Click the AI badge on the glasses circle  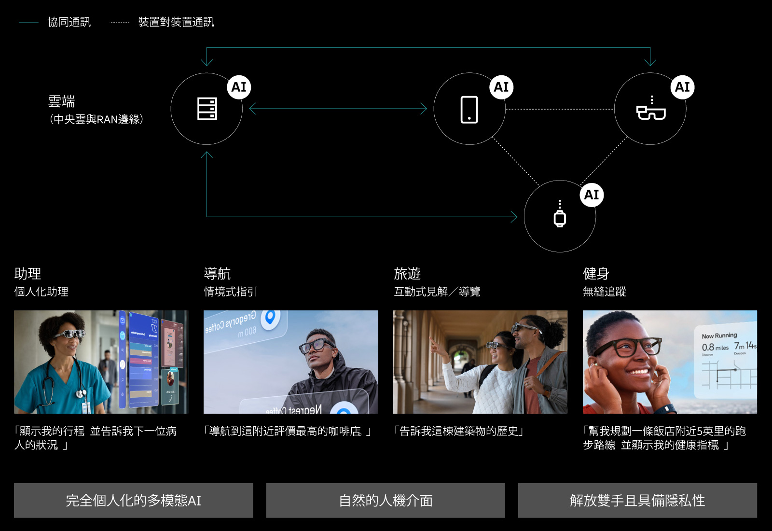[x=682, y=87]
